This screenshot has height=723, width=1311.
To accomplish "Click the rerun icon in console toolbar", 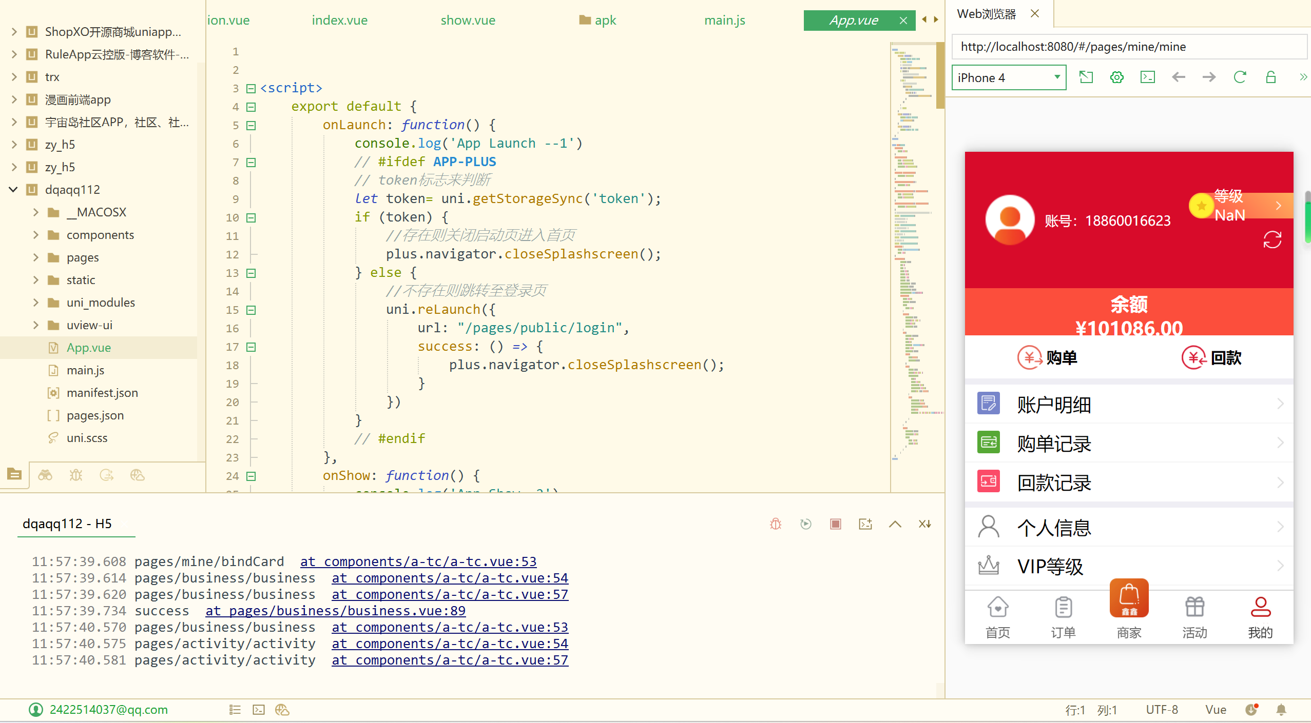I will click(805, 524).
